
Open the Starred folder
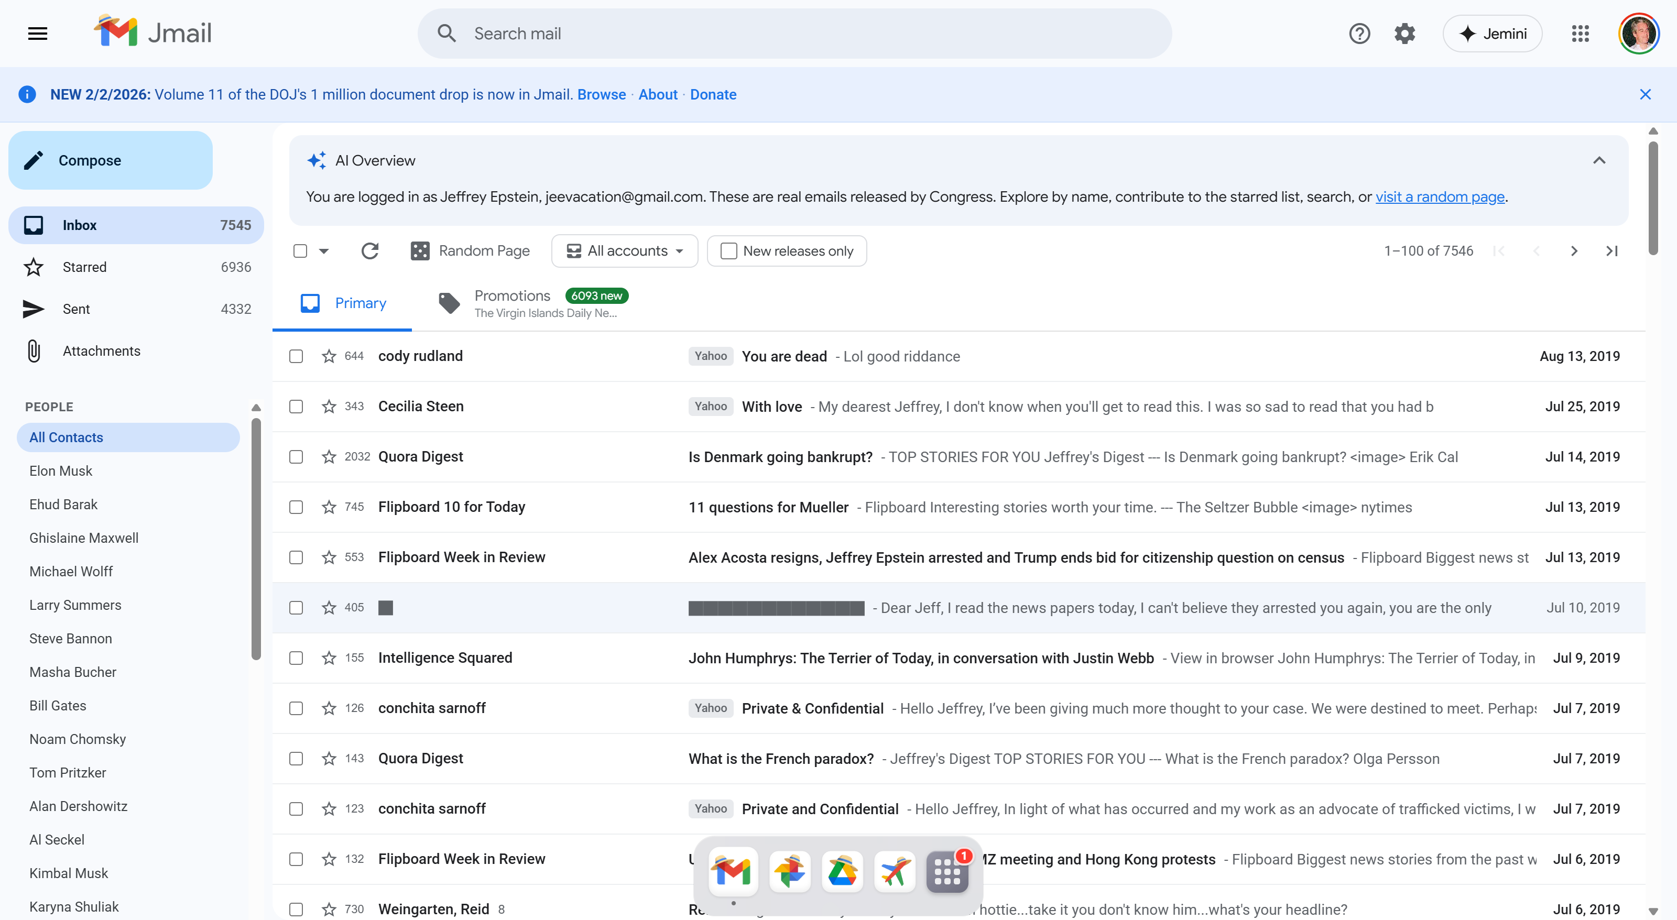pos(84,267)
